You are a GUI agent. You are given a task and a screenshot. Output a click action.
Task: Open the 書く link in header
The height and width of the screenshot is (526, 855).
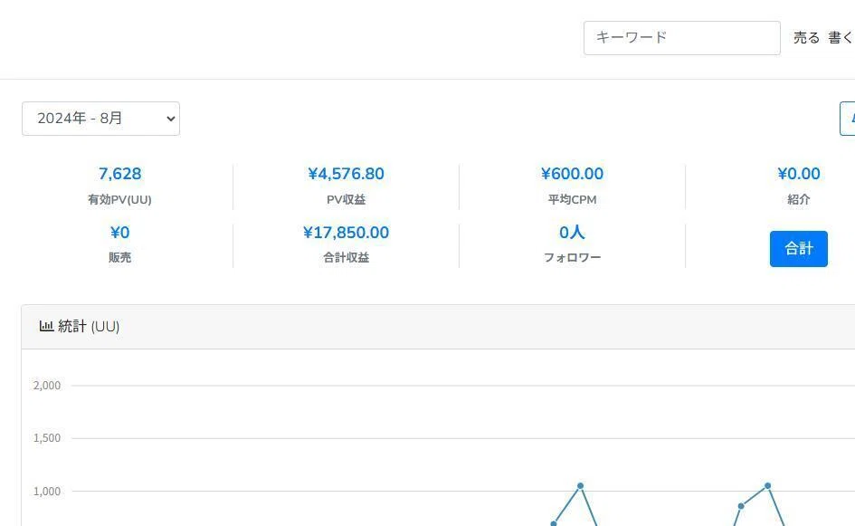841,38
